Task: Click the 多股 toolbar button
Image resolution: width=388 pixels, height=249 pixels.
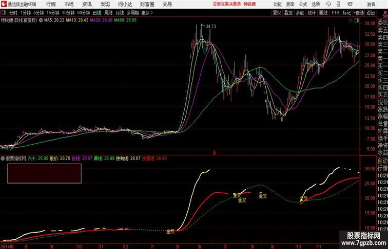Action: tap(300, 13)
